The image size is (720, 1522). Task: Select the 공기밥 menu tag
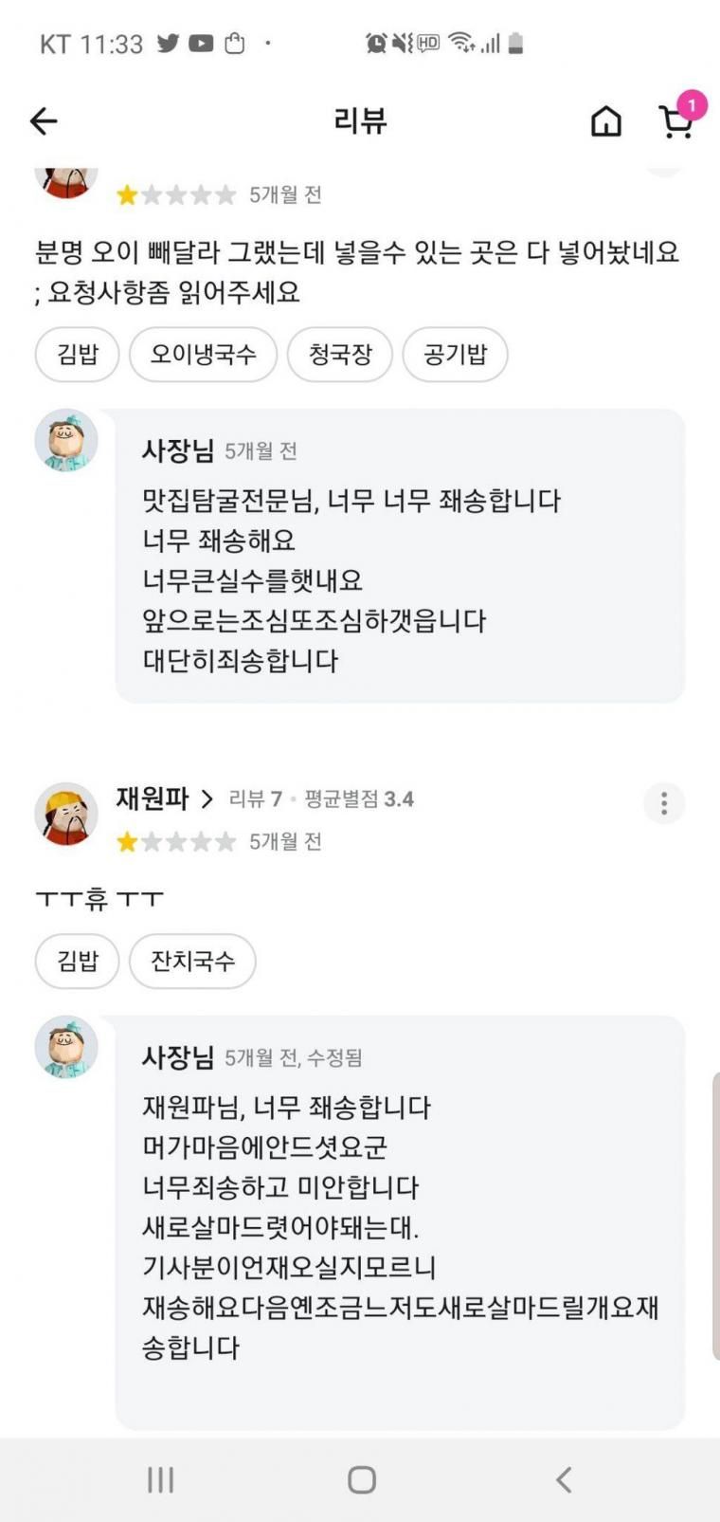click(455, 355)
